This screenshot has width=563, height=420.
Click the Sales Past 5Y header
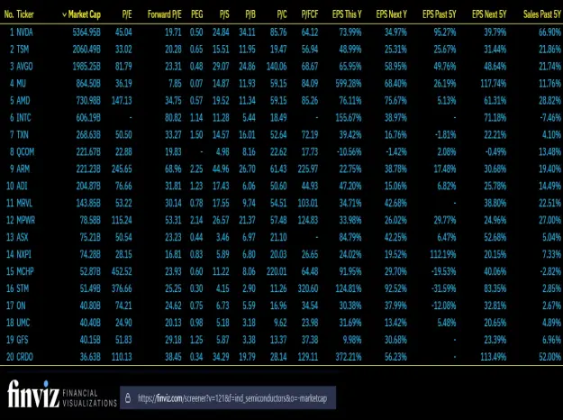[x=541, y=14]
